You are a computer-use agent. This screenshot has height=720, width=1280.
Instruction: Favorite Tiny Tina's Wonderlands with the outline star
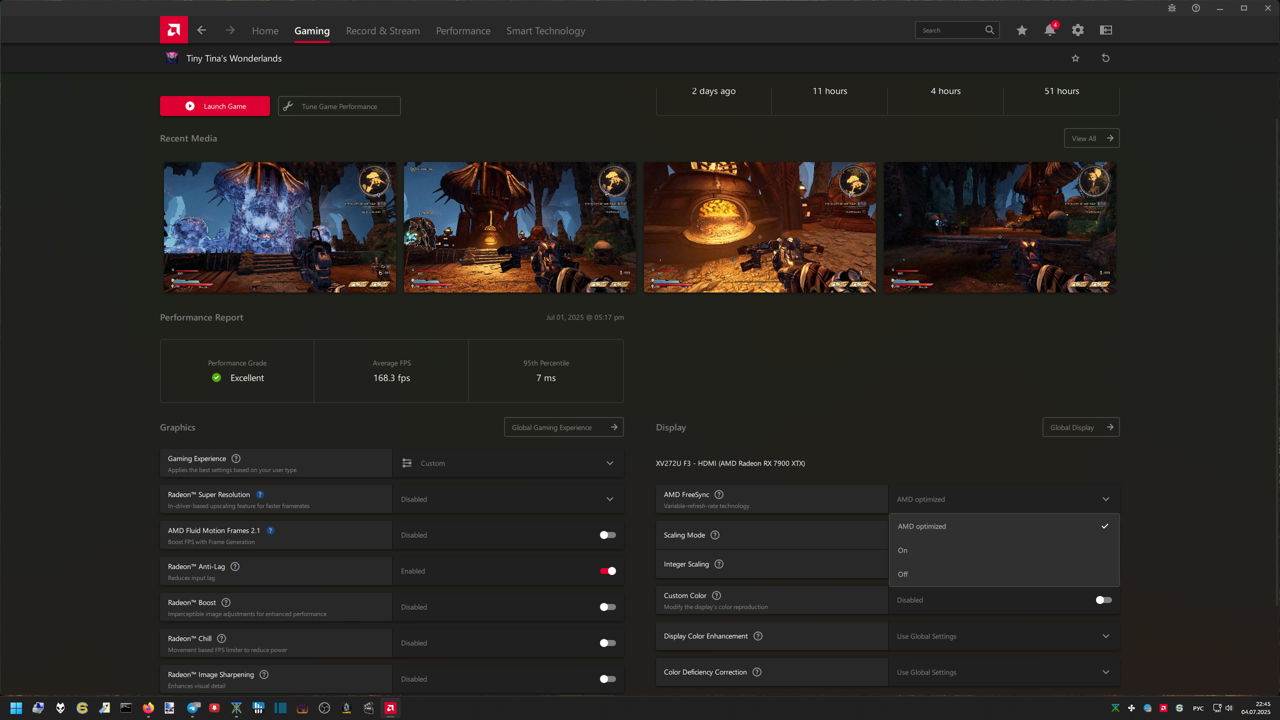tap(1075, 58)
